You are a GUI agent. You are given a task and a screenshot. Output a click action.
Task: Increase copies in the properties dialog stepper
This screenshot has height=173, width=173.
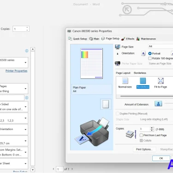pos(152,128)
